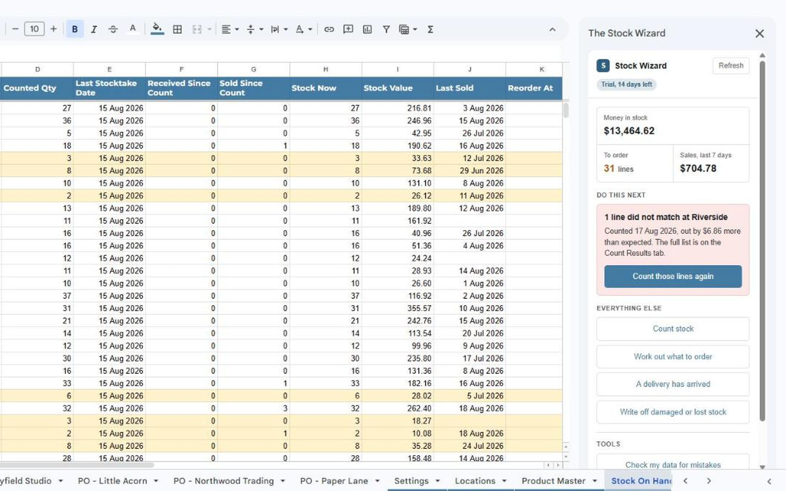Screen dimensions: 786x491
Task: Expand table views dropdown arrow
Action: 415,29
